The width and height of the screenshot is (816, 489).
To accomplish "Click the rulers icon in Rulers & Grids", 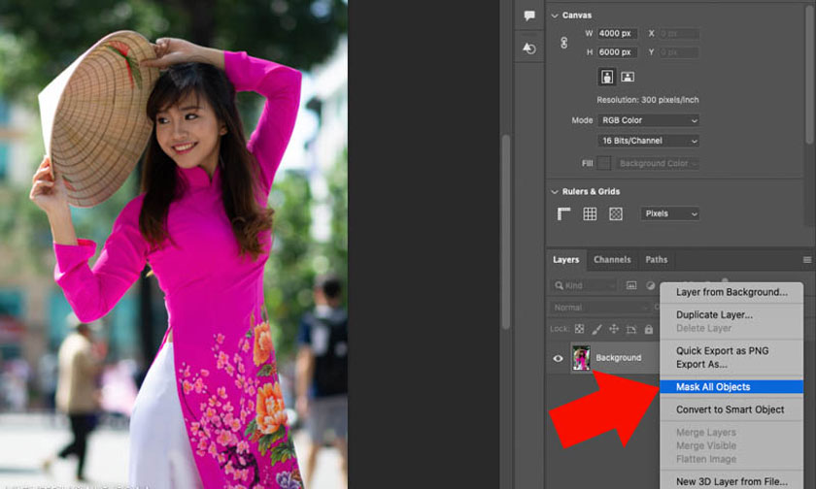I will (x=564, y=213).
